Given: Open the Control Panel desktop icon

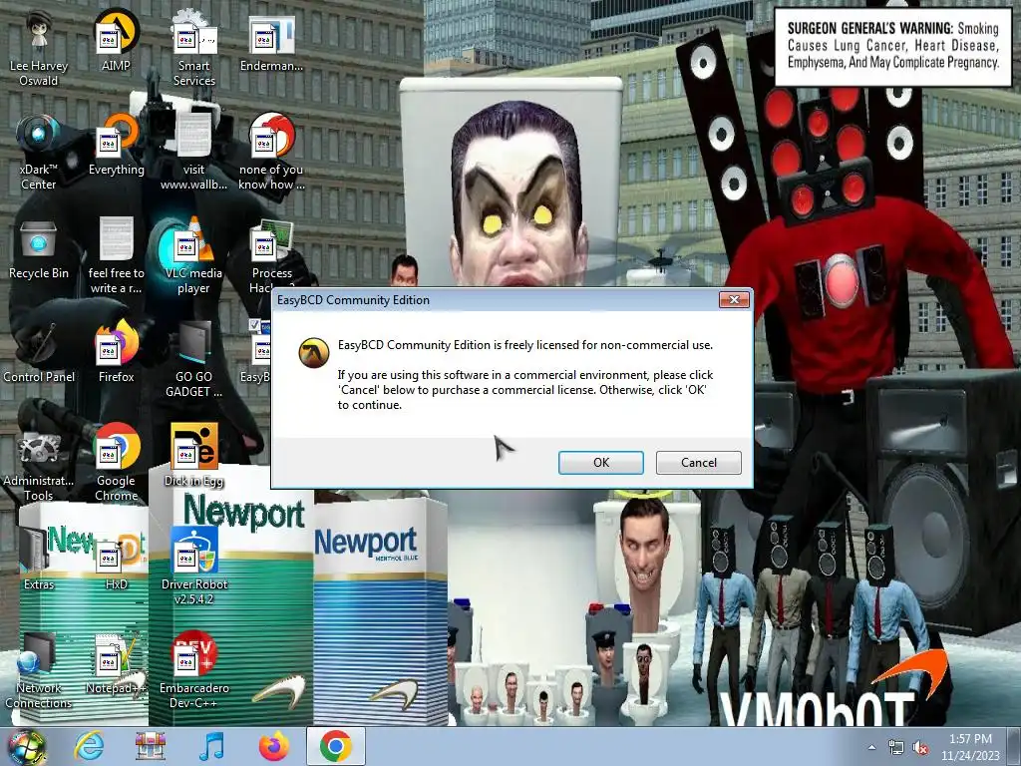Looking at the screenshot, I should tap(39, 352).
